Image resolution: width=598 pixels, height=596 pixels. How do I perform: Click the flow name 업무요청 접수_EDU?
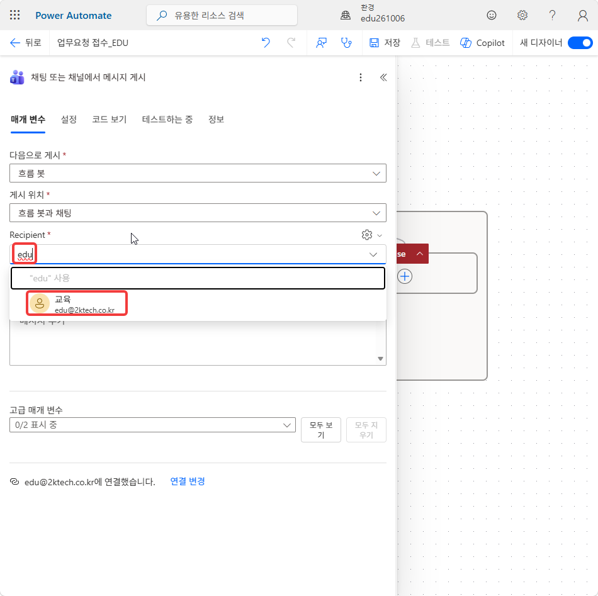pyautogui.click(x=93, y=43)
